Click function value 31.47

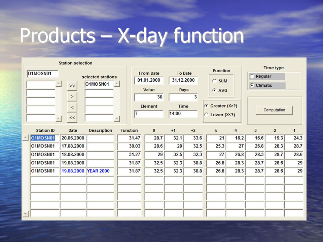(x=129, y=138)
